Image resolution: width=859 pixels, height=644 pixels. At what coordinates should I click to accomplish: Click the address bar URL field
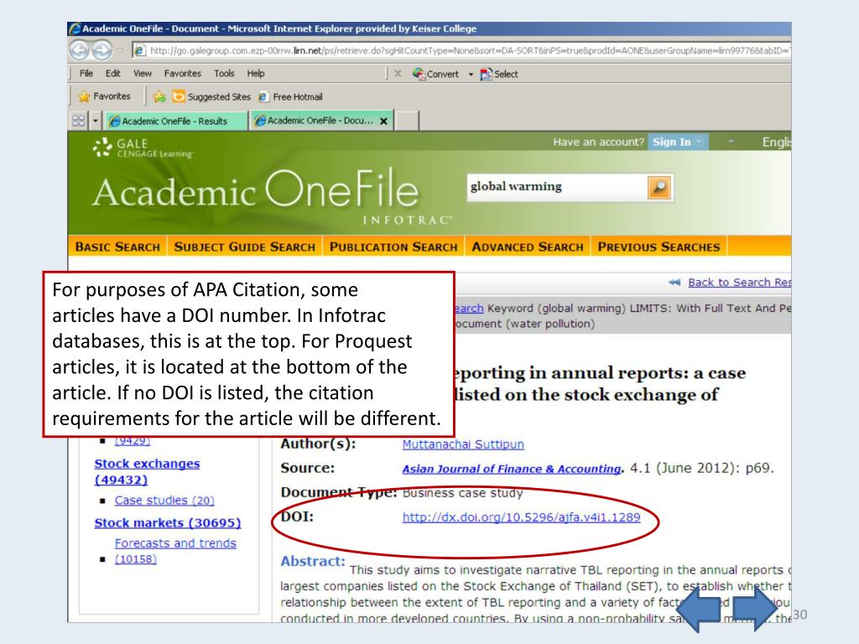pyautogui.click(x=461, y=50)
